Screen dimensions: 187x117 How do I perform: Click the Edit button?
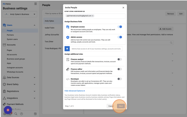(181, 14)
